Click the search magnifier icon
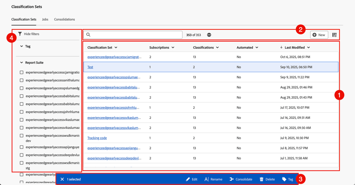The width and height of the screenshot is (355, 185). (89, 35)
